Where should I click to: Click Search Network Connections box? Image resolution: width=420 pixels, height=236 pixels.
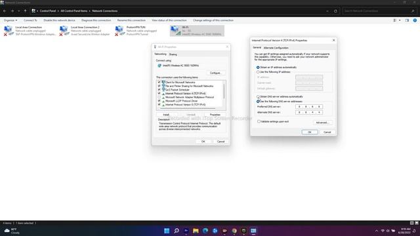379,11
